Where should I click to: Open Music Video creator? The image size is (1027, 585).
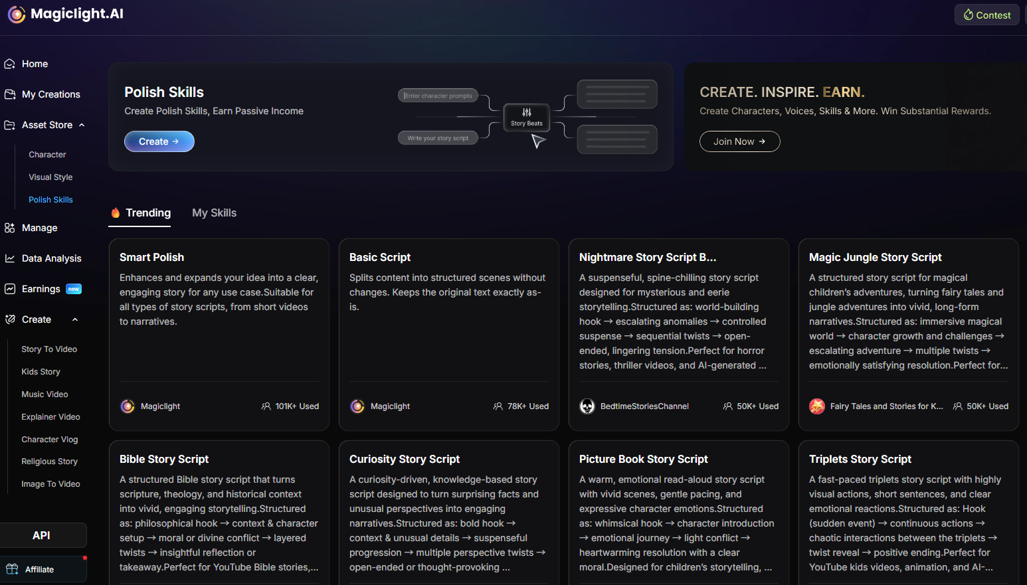(45, 394)
